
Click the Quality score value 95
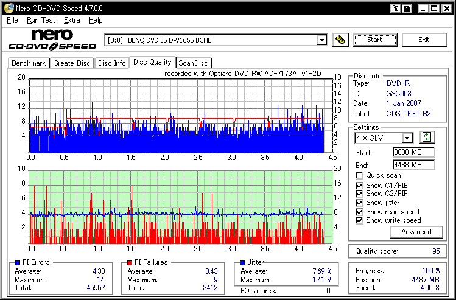pos(436,251)
